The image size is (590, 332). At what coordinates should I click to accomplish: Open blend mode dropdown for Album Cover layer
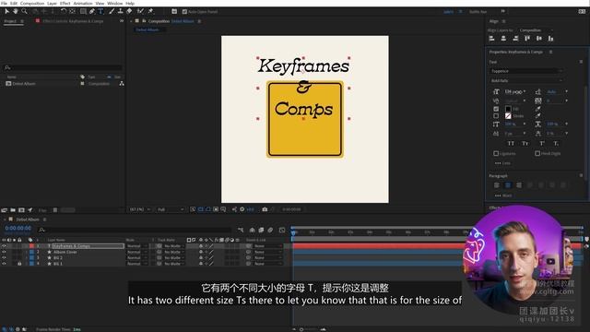pyautogui.click(x=136, y=252)
